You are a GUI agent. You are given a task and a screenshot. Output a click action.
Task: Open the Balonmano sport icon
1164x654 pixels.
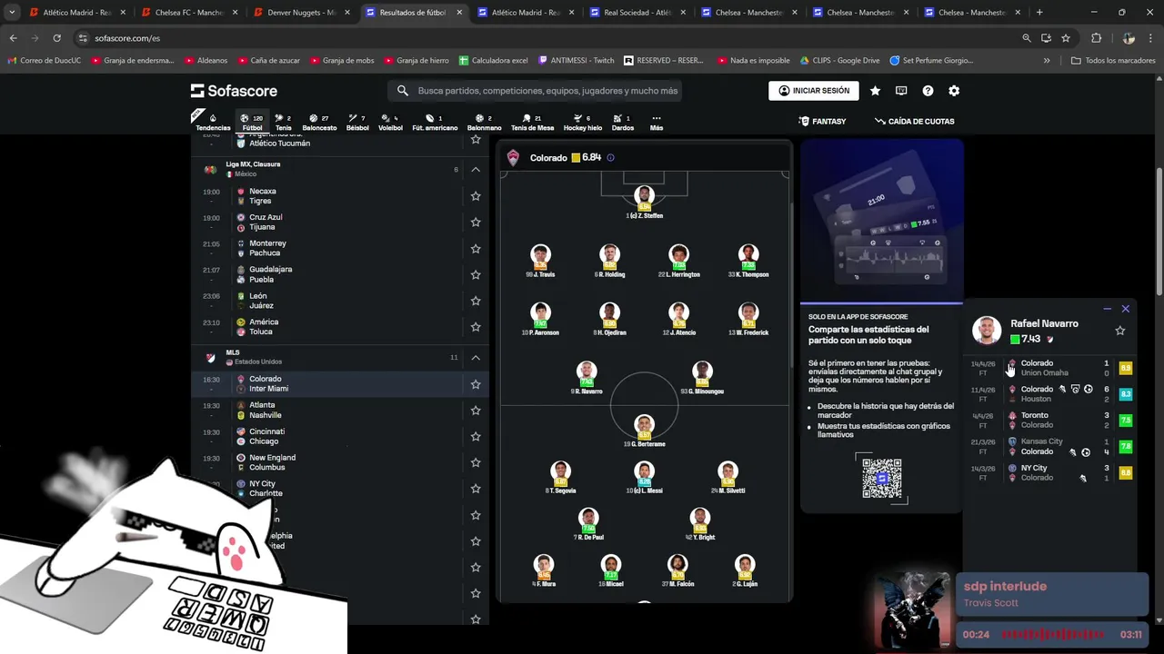[x=484, y=123]
